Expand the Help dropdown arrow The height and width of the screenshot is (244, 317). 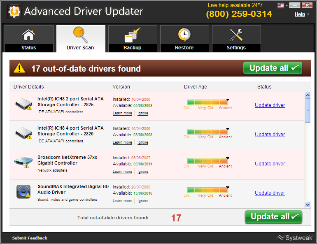tap(308, 14)
